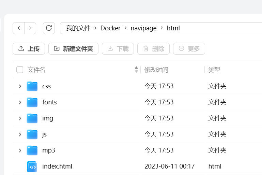Click the forward navigation arrow
The image size is (262, 175).
[x=30, y=28]
